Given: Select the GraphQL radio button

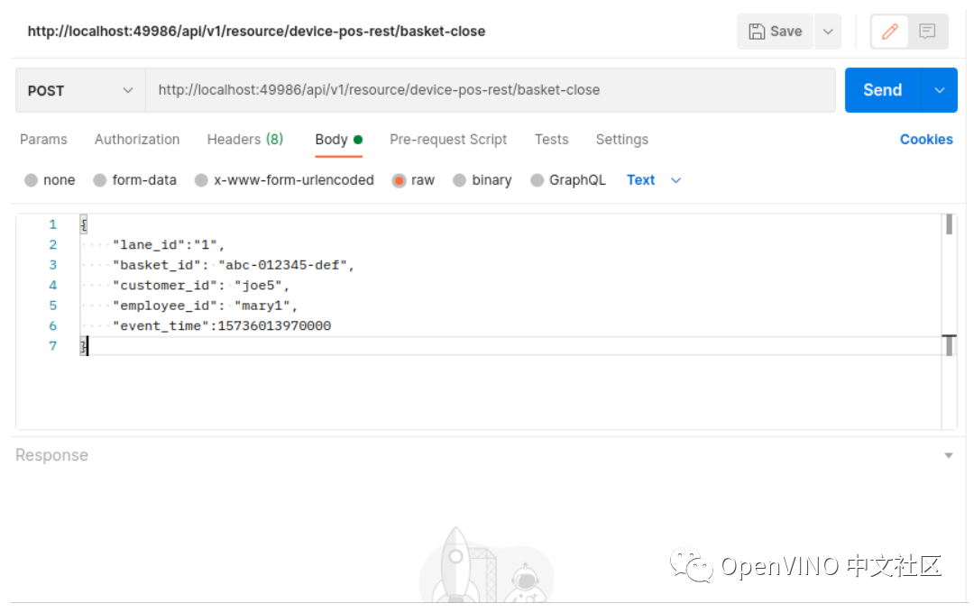Looking at the screenshot, I should pyautogui.click(x=538, y=180).
